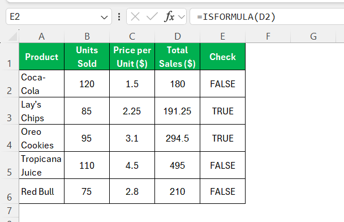Image resolution: width=344 pixels, height=222 pixels.
Task: Select column G header
Action: pyautogui.click(x=313, y=36)
